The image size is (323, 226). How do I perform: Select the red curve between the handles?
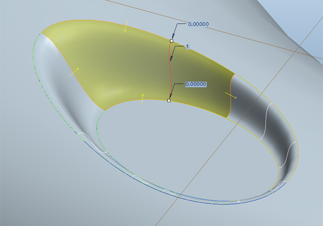coord(170,70)
